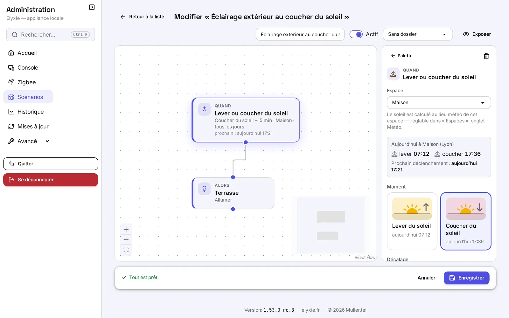Open Scénarios section
The image size is (509, 318).
click(x=28, y=97)
